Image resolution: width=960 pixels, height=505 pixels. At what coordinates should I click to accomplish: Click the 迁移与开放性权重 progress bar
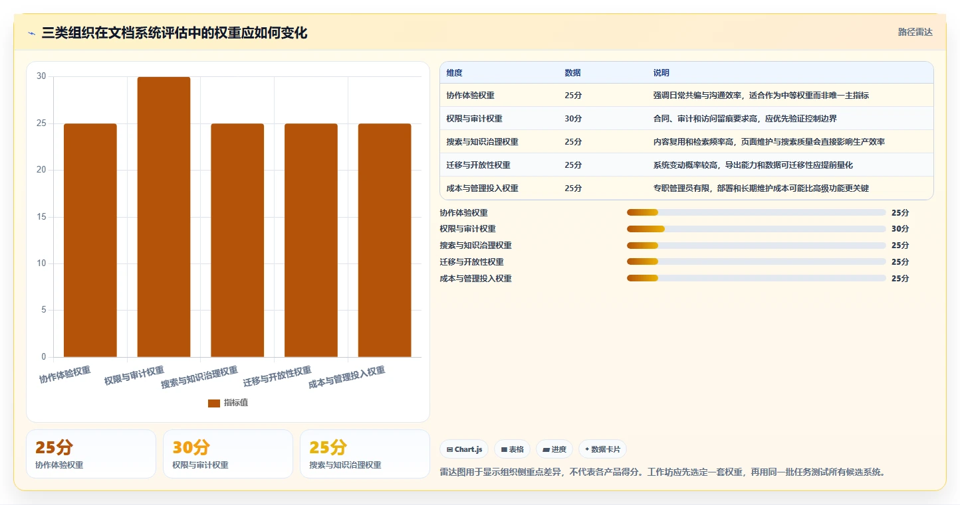point(757,262)
